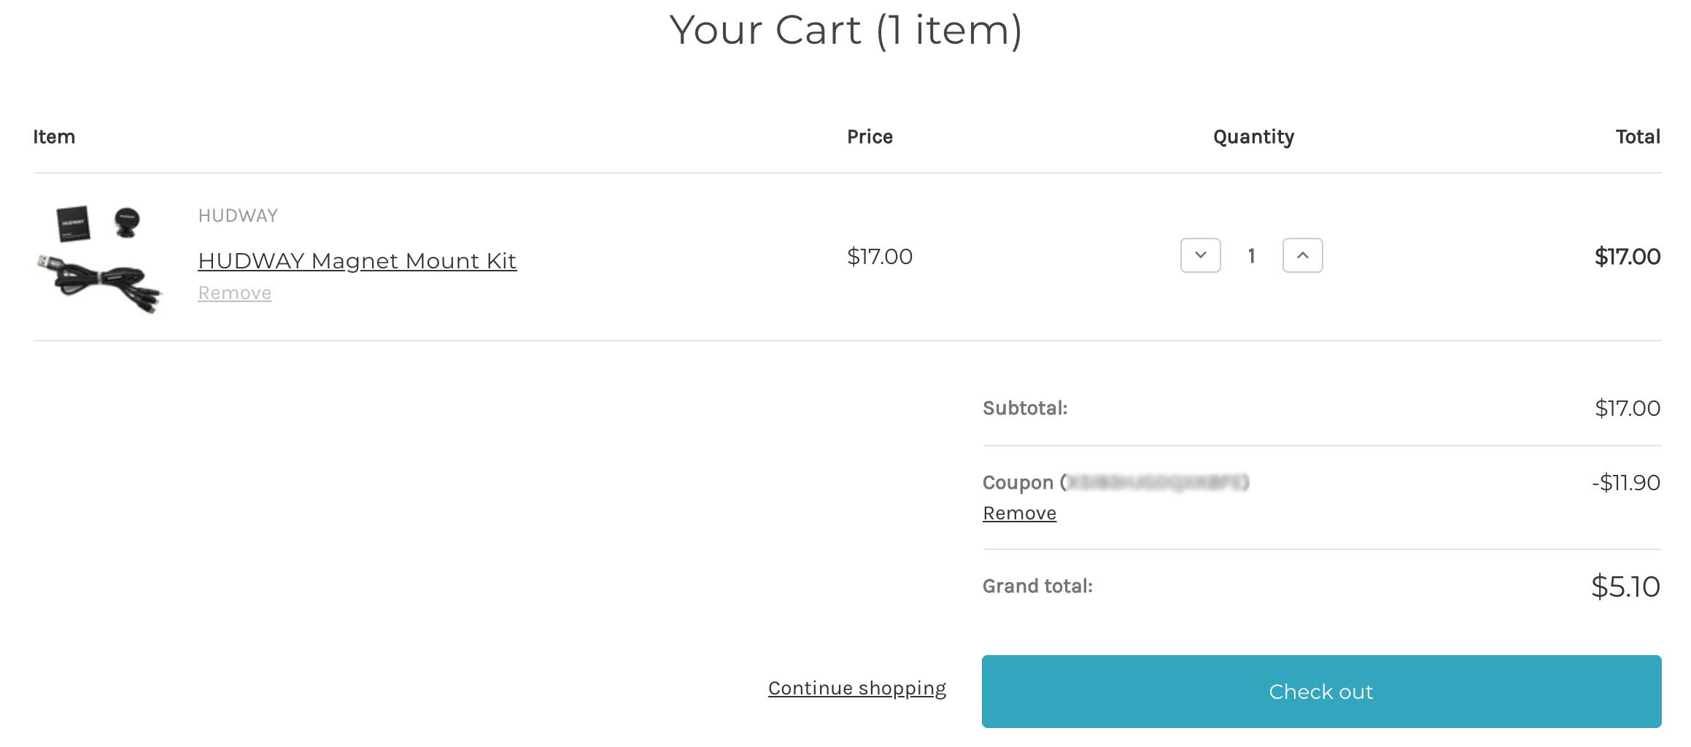Remove the applied coupon
The width and height of the screenshot is (1691, 747).
1019,514
